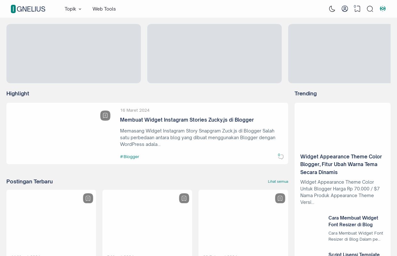The image size is (397, 256).
Task: Open trending post Widget Appearance Theme Color
Action: (341, 164)
